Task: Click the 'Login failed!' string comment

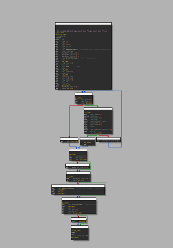Action: coord(89,205)
